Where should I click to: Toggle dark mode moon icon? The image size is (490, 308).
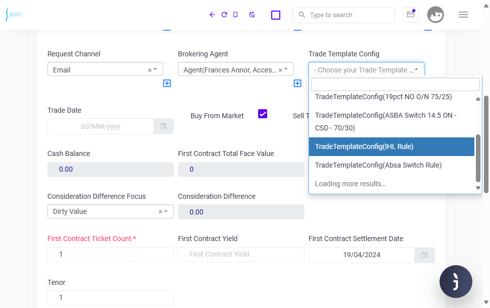coord(252,15)
